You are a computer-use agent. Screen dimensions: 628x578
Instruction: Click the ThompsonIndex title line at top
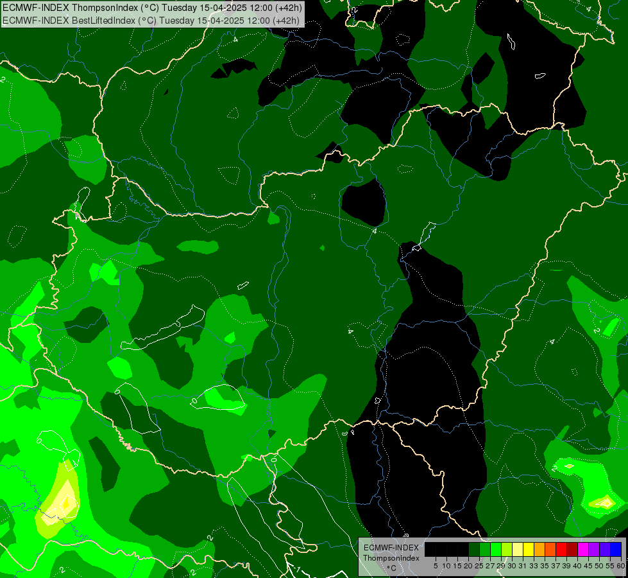[x=152, y=8]
